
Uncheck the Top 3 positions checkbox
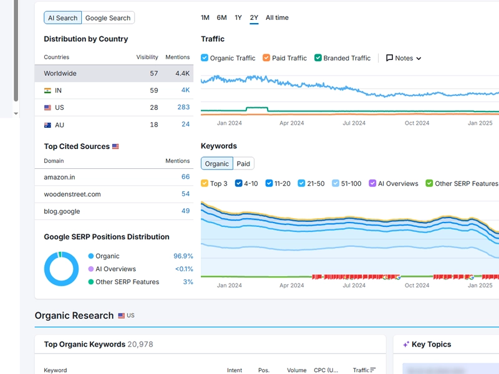[x=204, y=183]
